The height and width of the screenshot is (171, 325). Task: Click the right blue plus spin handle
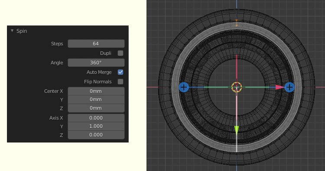(x=289, y=87)
